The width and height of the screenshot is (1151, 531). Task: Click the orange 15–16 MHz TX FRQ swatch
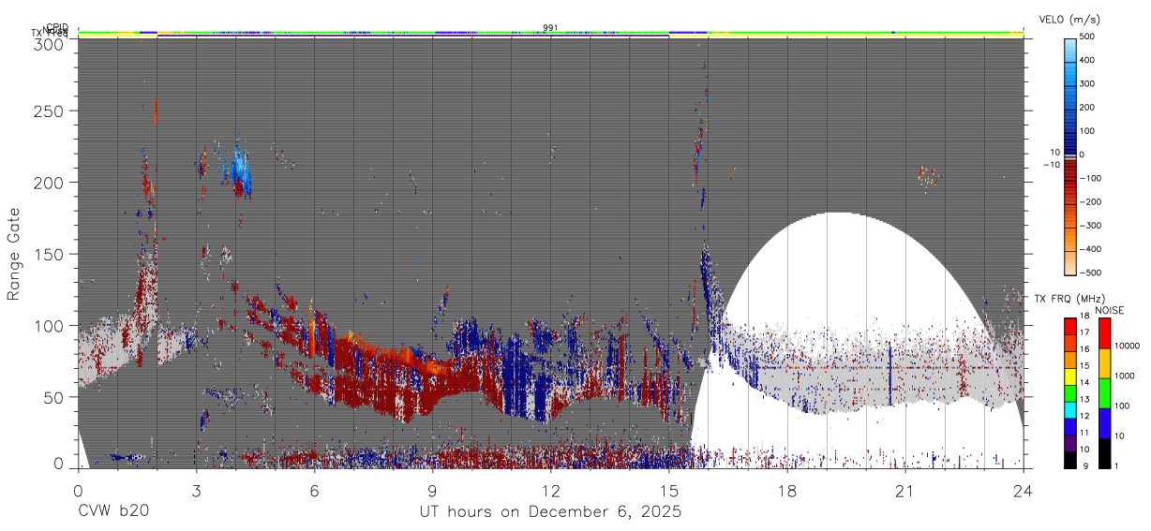coord(1070,359)
